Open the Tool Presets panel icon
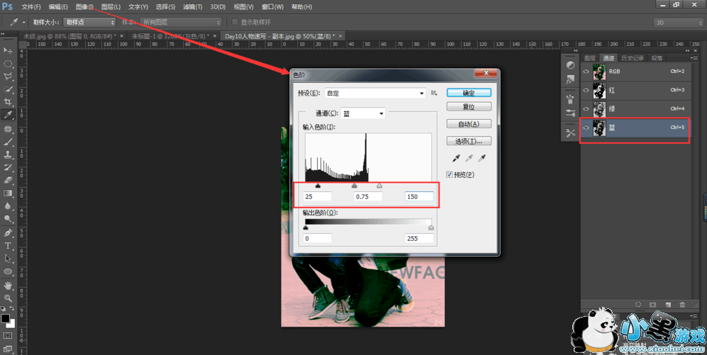707x355 pixels. (570, 133)
